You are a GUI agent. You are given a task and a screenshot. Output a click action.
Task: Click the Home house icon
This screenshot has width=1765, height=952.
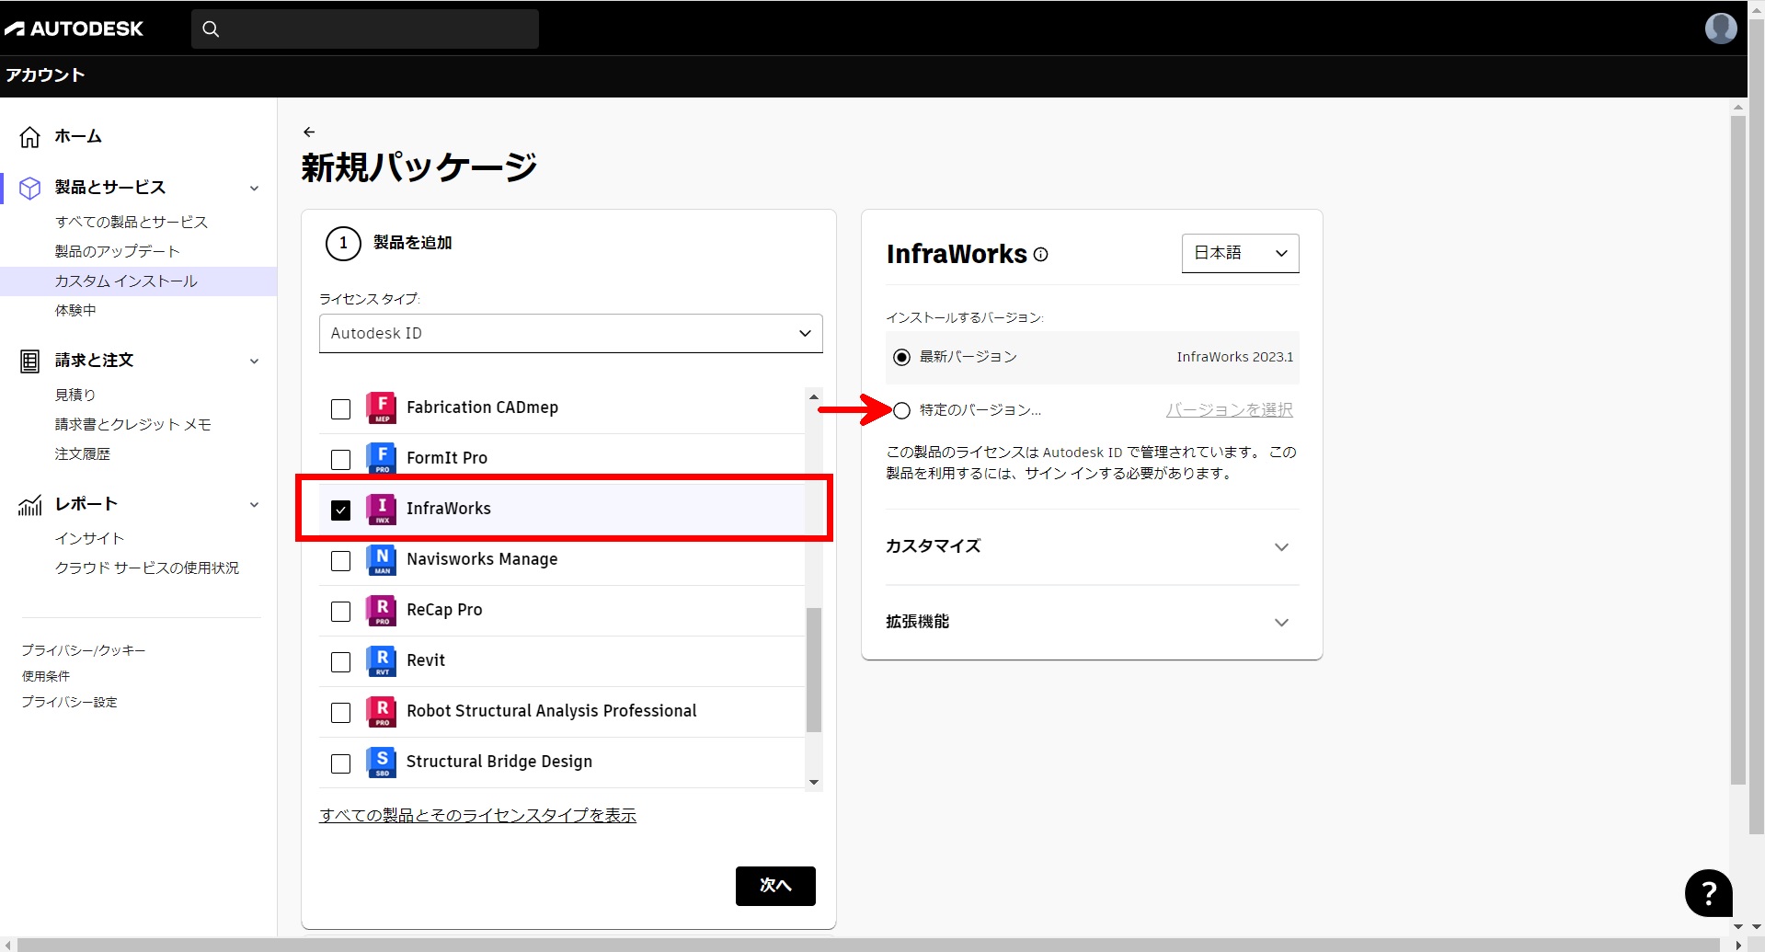(x=30, y=137)
